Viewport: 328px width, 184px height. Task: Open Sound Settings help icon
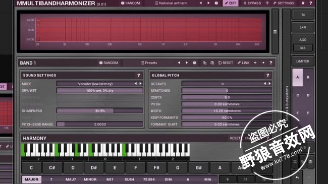coord(138,75)
